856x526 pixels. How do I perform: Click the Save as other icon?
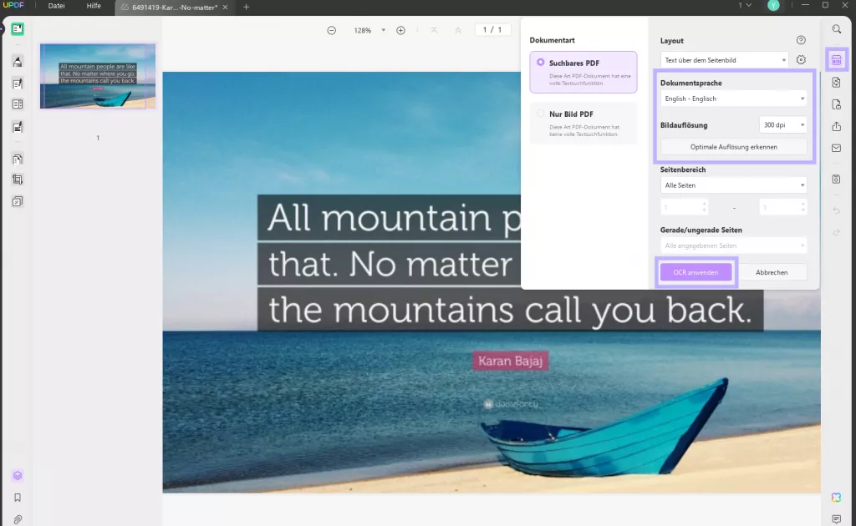(836, 179)
